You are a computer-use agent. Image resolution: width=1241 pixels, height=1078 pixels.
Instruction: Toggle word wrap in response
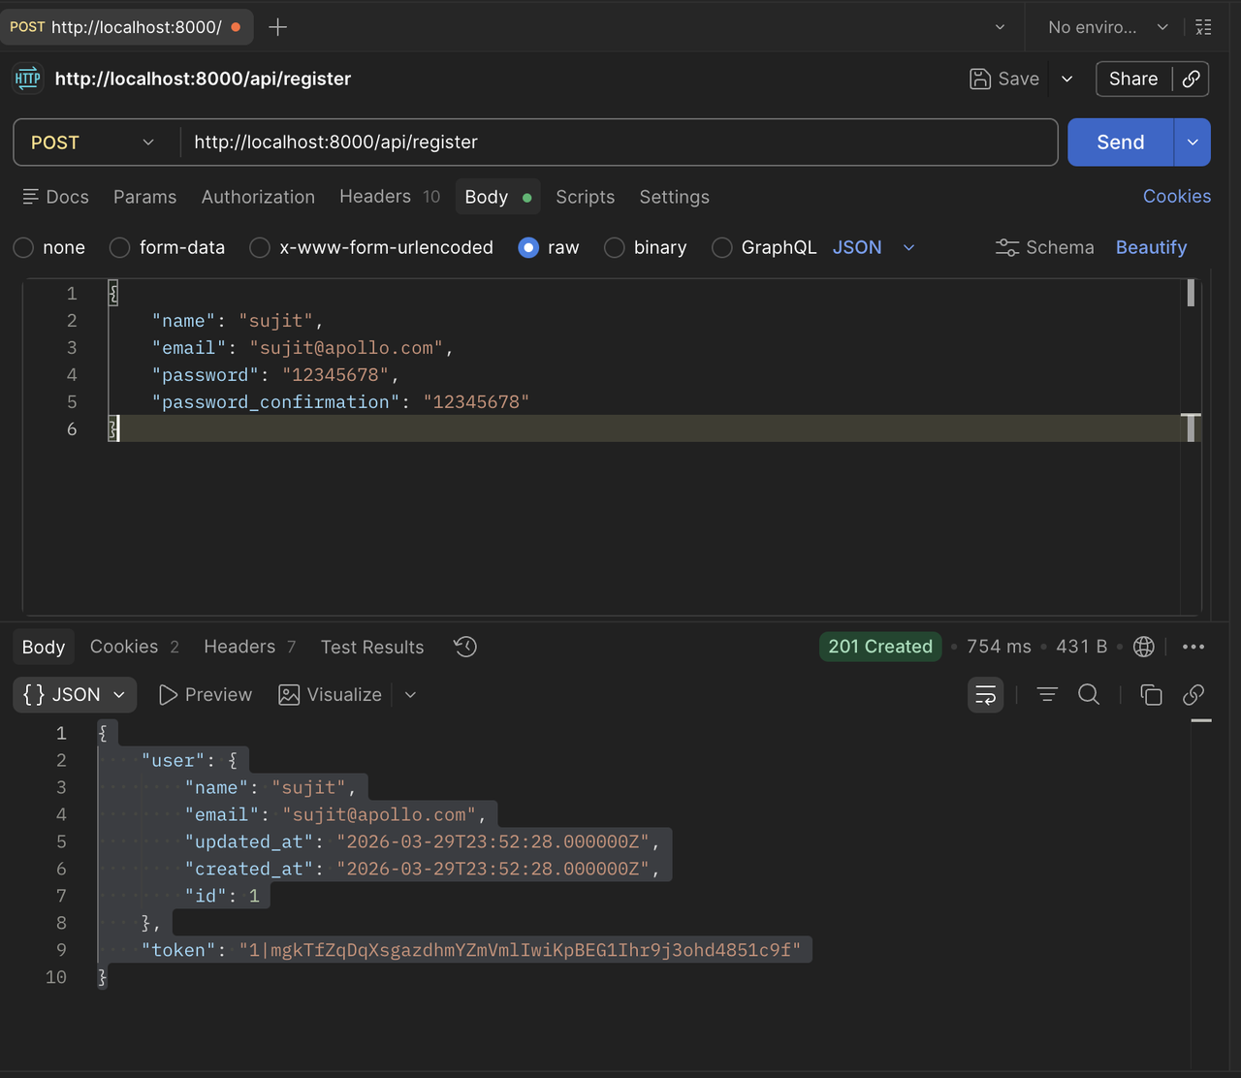tap(986, 695)
